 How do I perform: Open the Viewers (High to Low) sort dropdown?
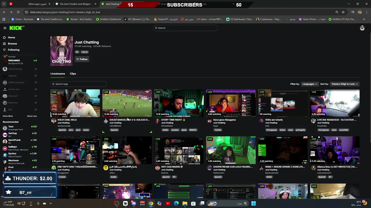coord(345,84)
